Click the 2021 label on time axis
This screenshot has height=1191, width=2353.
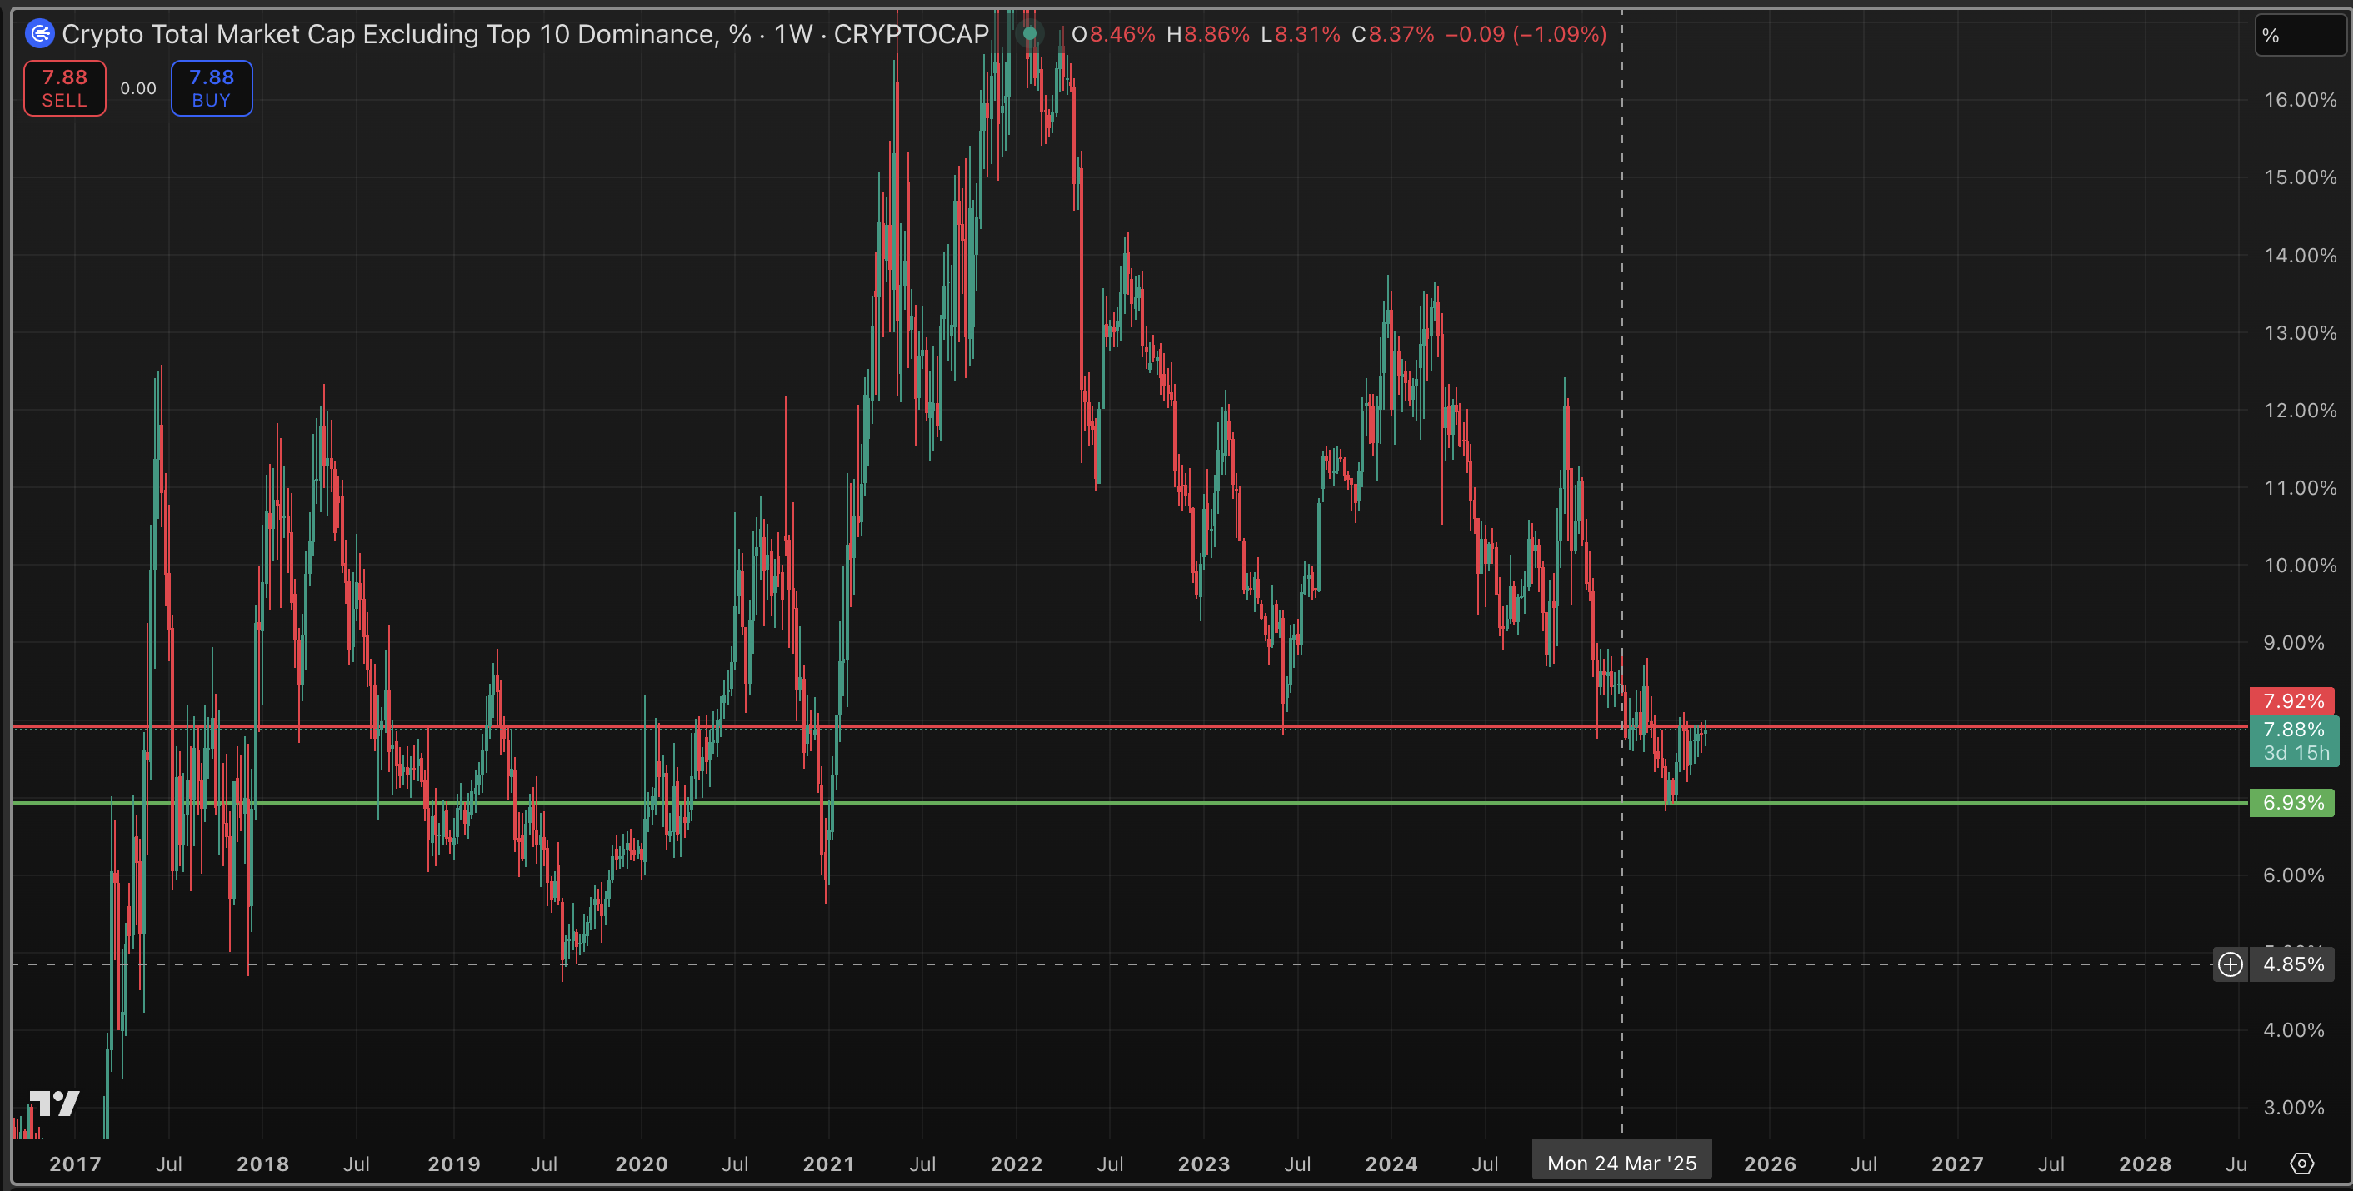coord(828,1164)
